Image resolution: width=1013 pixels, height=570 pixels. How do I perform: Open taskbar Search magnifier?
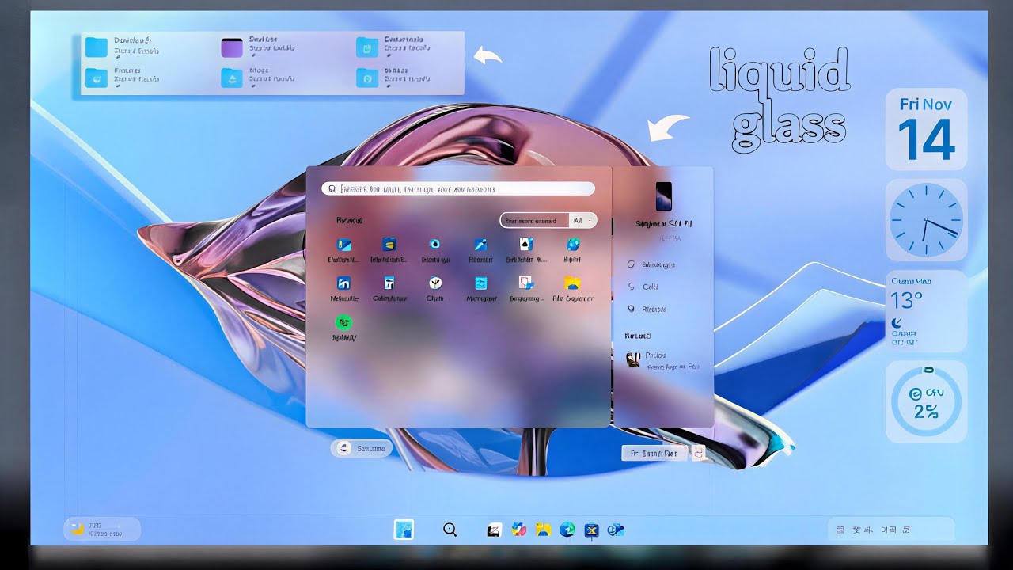(x=450, y=530)
